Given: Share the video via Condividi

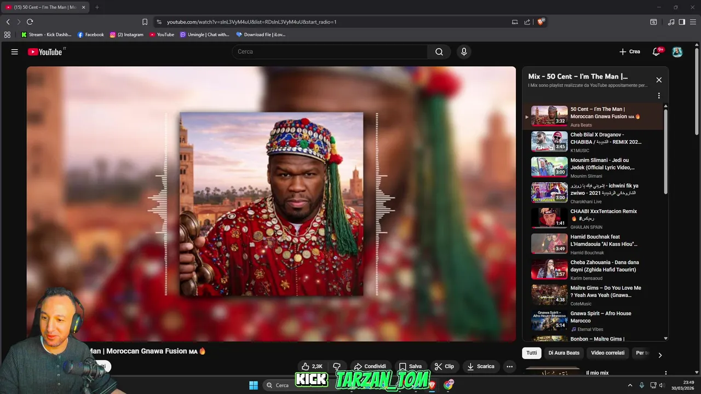Looking at the screenshot, I should (370, 367).
